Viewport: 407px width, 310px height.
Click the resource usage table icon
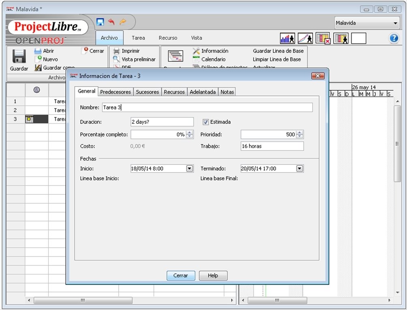341,38
